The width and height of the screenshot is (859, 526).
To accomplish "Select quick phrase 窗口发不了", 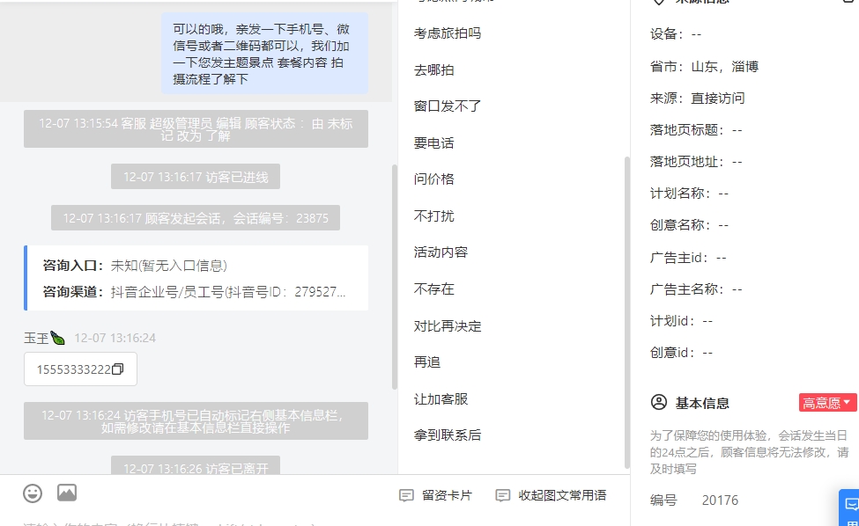I will [448, 106].
